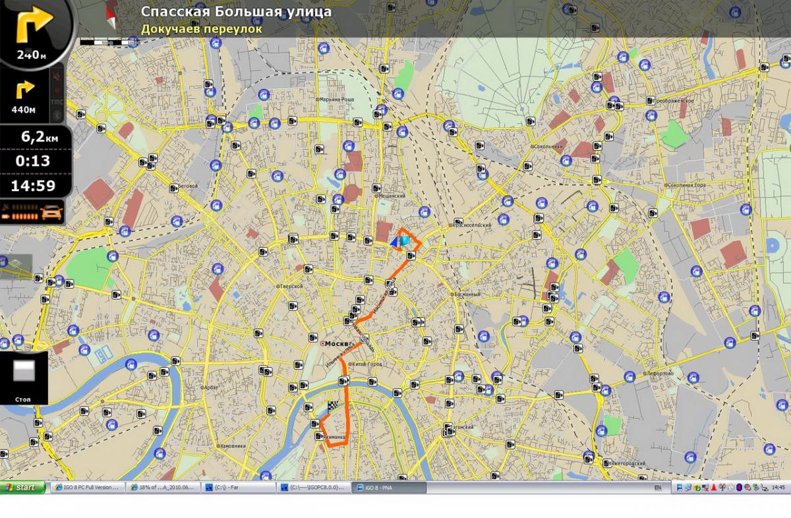Click the blue vehicle position arrow
The image size is (791, 518).
click(x=394, y=242)
